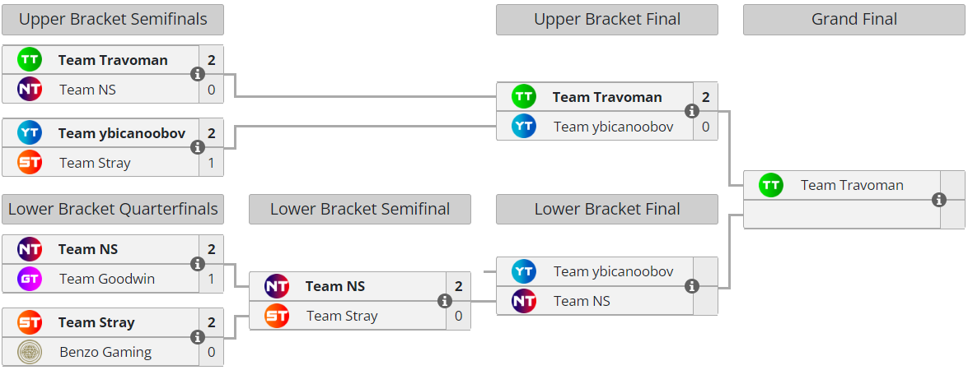Viewport: 968px width, 370px height.
Task: View Upper Bracket Final match info
Action: [692, 112]
